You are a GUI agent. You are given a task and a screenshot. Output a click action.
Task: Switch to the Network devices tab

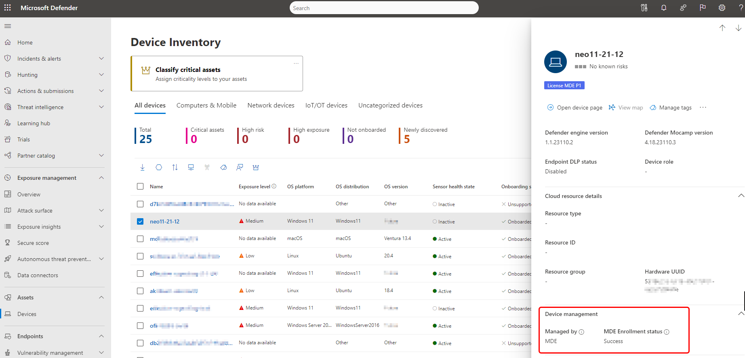click(271, 105)
